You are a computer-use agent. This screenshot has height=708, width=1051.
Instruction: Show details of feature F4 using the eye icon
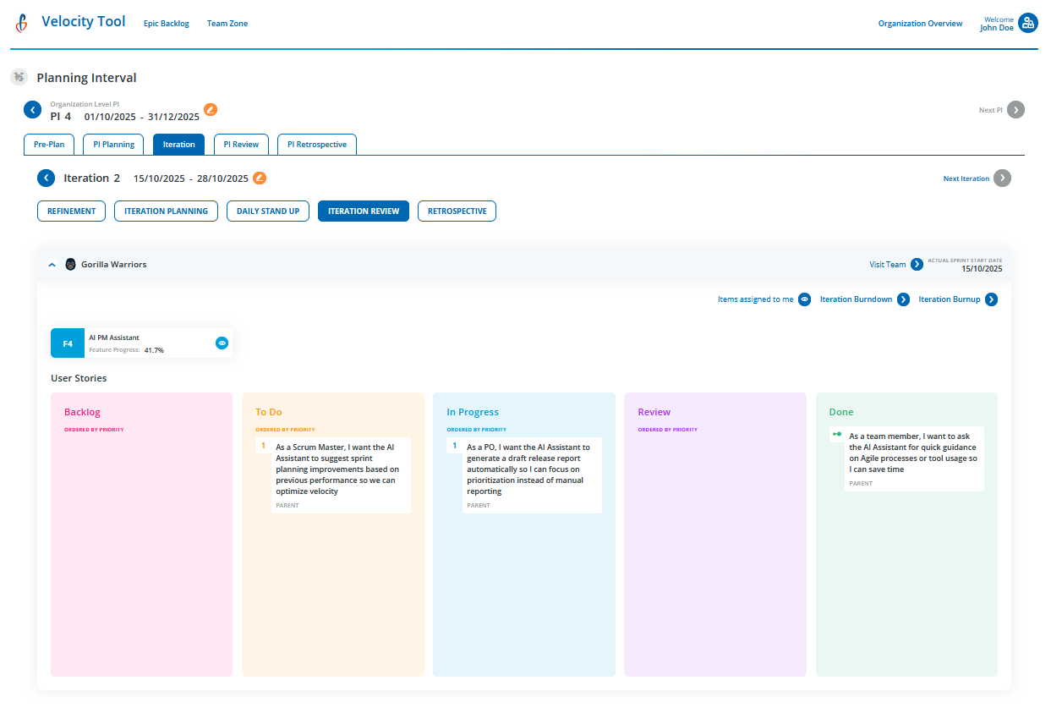222,343
